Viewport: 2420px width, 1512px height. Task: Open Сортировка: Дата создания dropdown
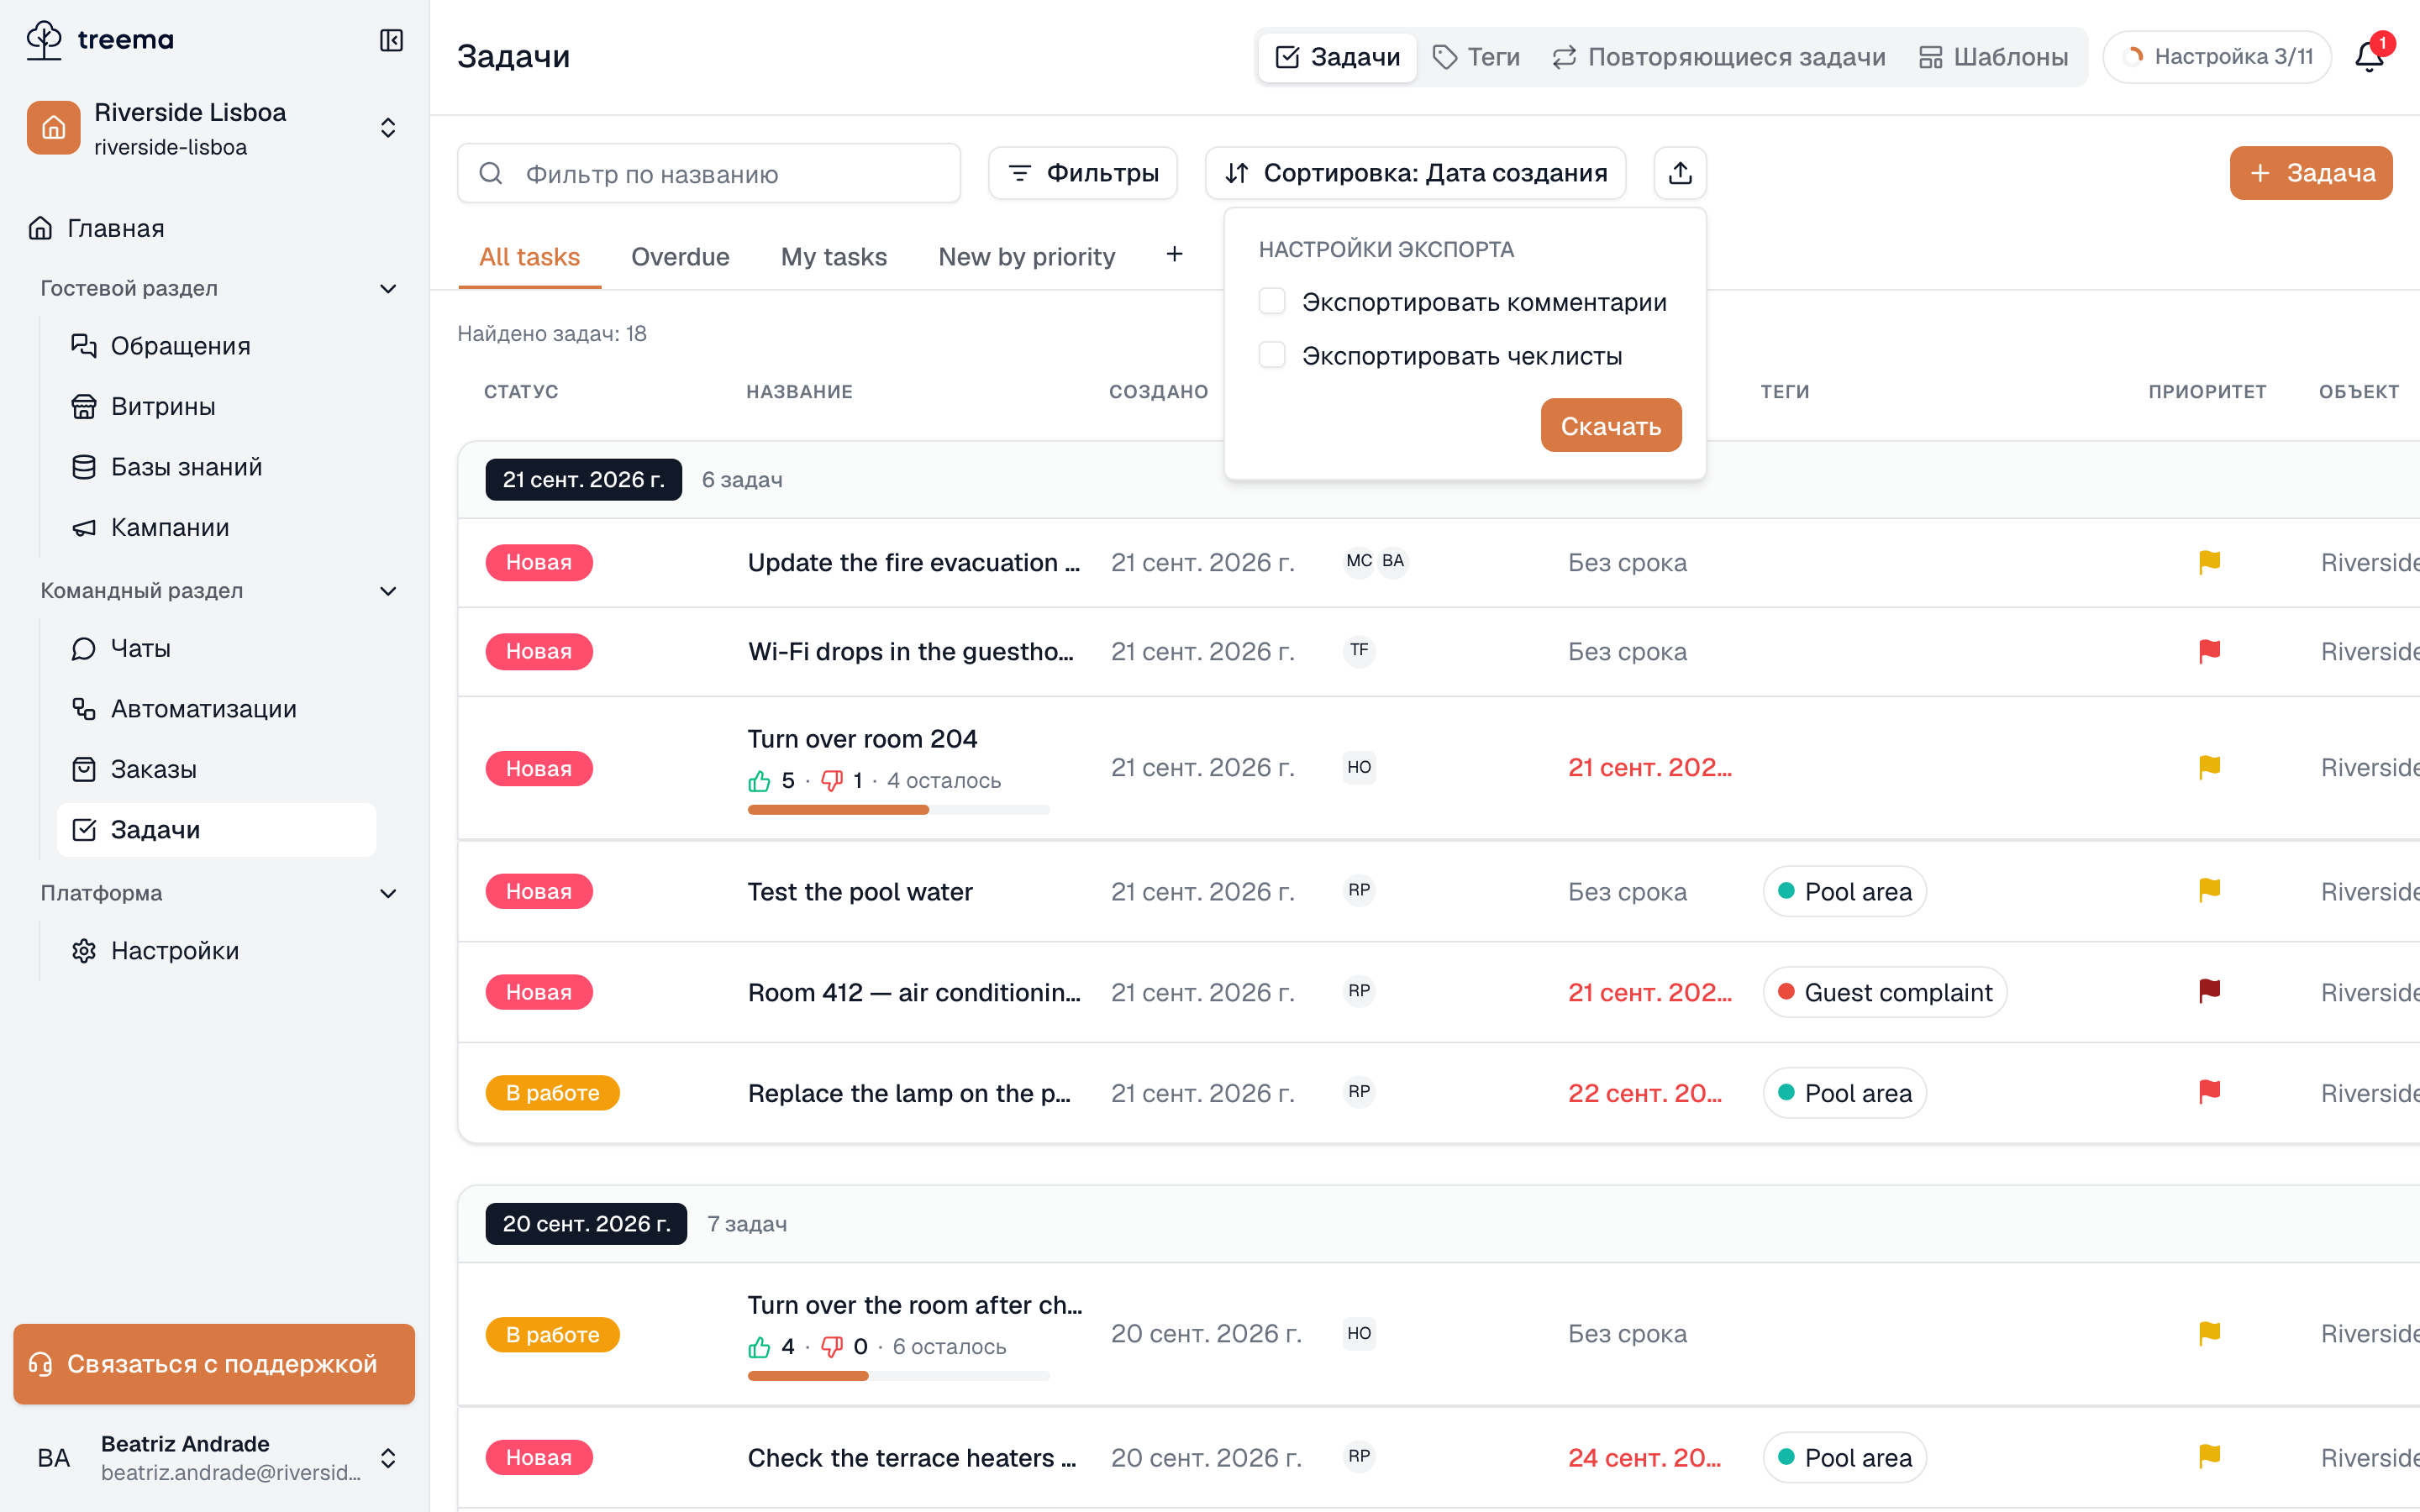(1415, 173)
